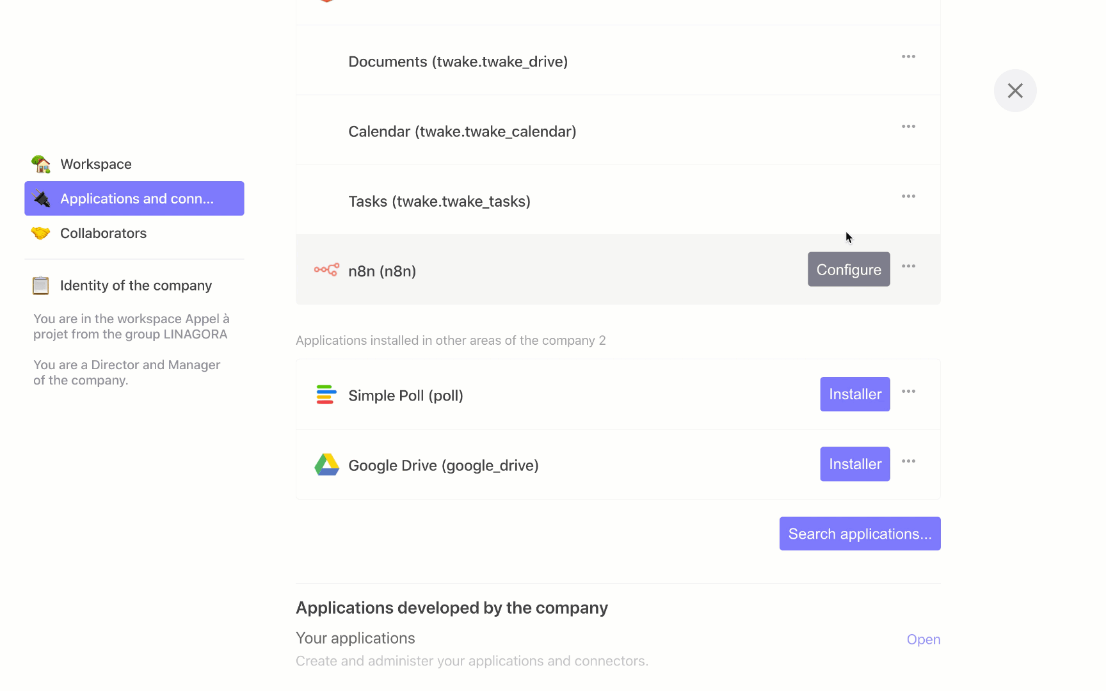This screenshot has height=691, width=1106.
Task: Click the n8n connector icon
Action: [326, 270]
